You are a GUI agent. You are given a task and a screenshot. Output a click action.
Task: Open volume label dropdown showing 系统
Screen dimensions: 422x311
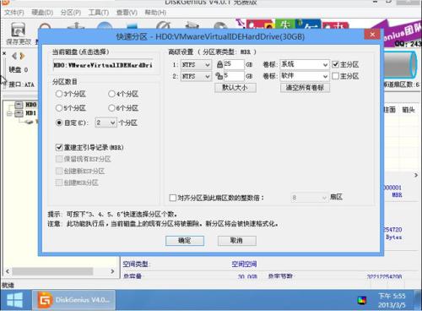305,64
